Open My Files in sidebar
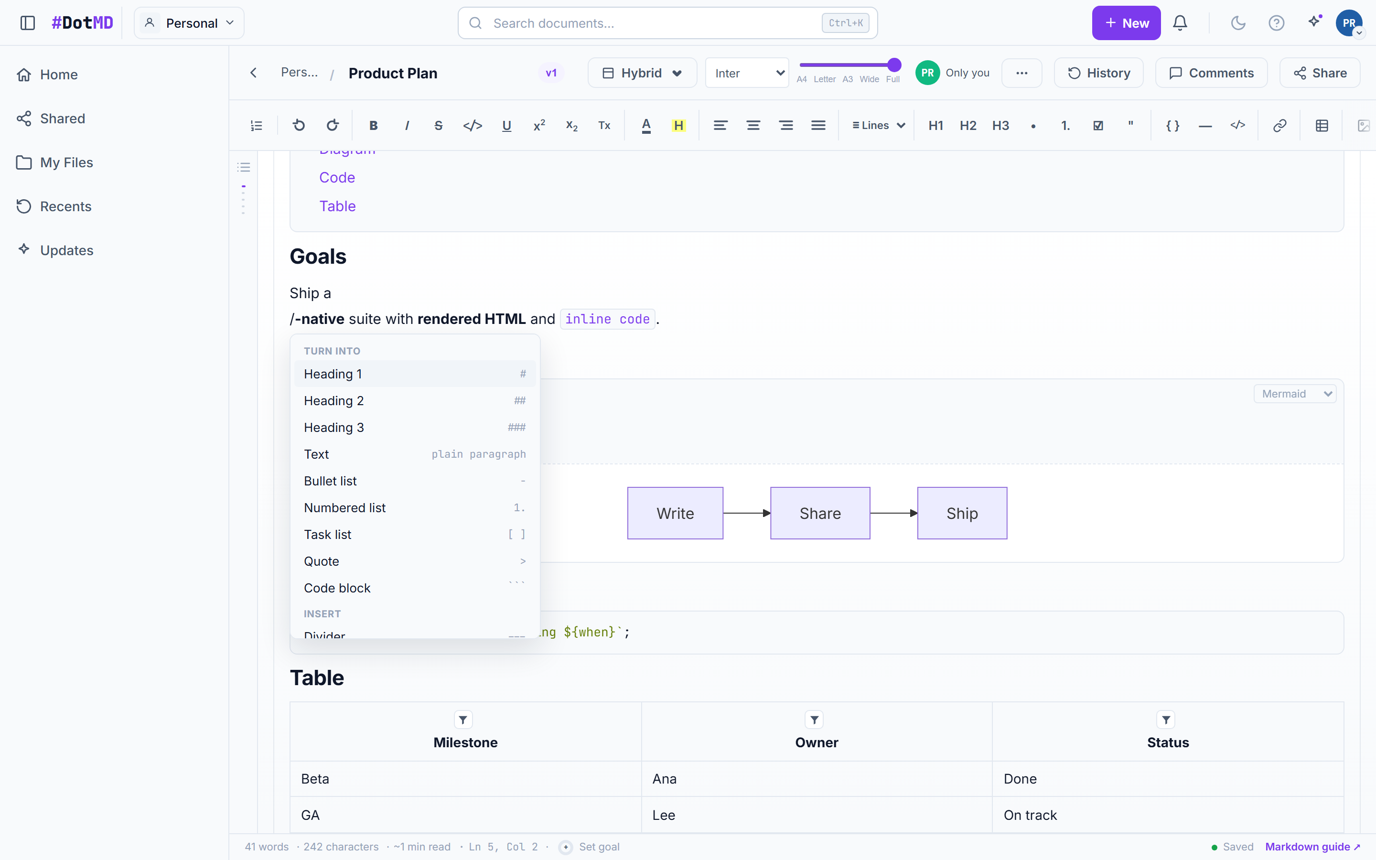 114,162
